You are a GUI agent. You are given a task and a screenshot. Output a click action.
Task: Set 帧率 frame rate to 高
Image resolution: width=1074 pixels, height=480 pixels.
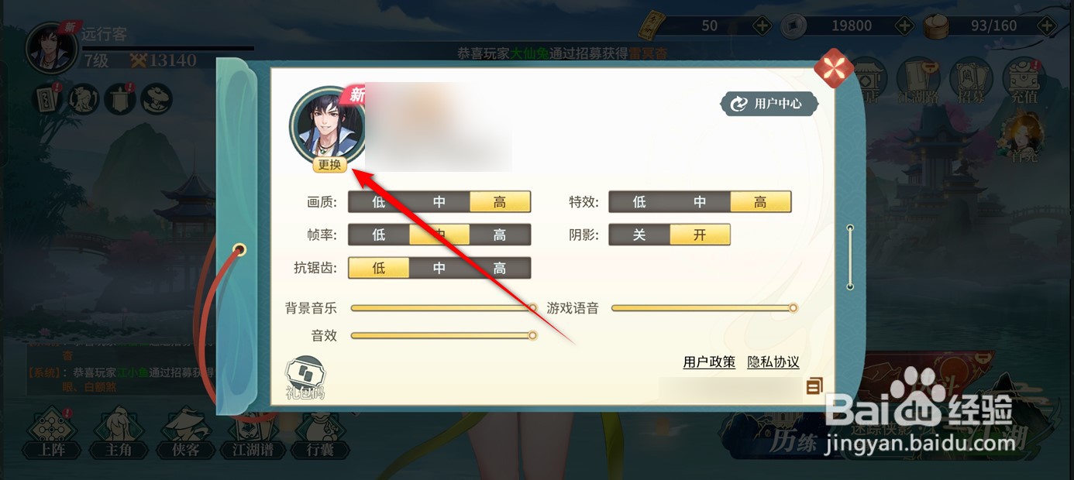pyautogui.click(x=500, y=235)
